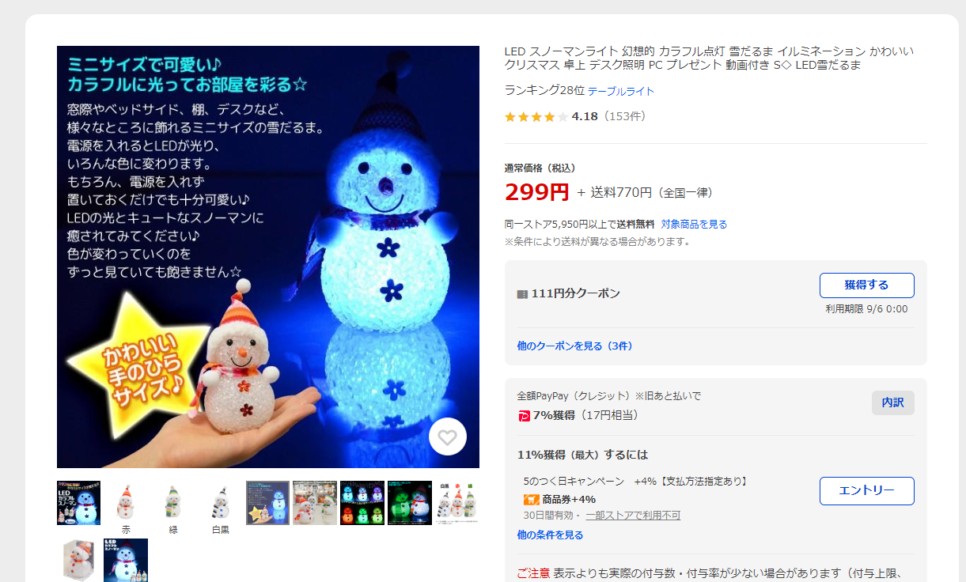Click 獲得する coupon button
Screen dimensions: 966x582
pyautogui.click(x=866, y=285)
